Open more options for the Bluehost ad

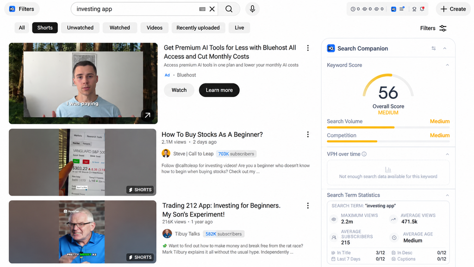coord(308,48)
